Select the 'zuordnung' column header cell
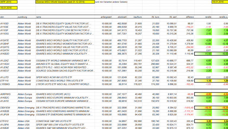Screen dimensions: 228x129 pos(26,17)
